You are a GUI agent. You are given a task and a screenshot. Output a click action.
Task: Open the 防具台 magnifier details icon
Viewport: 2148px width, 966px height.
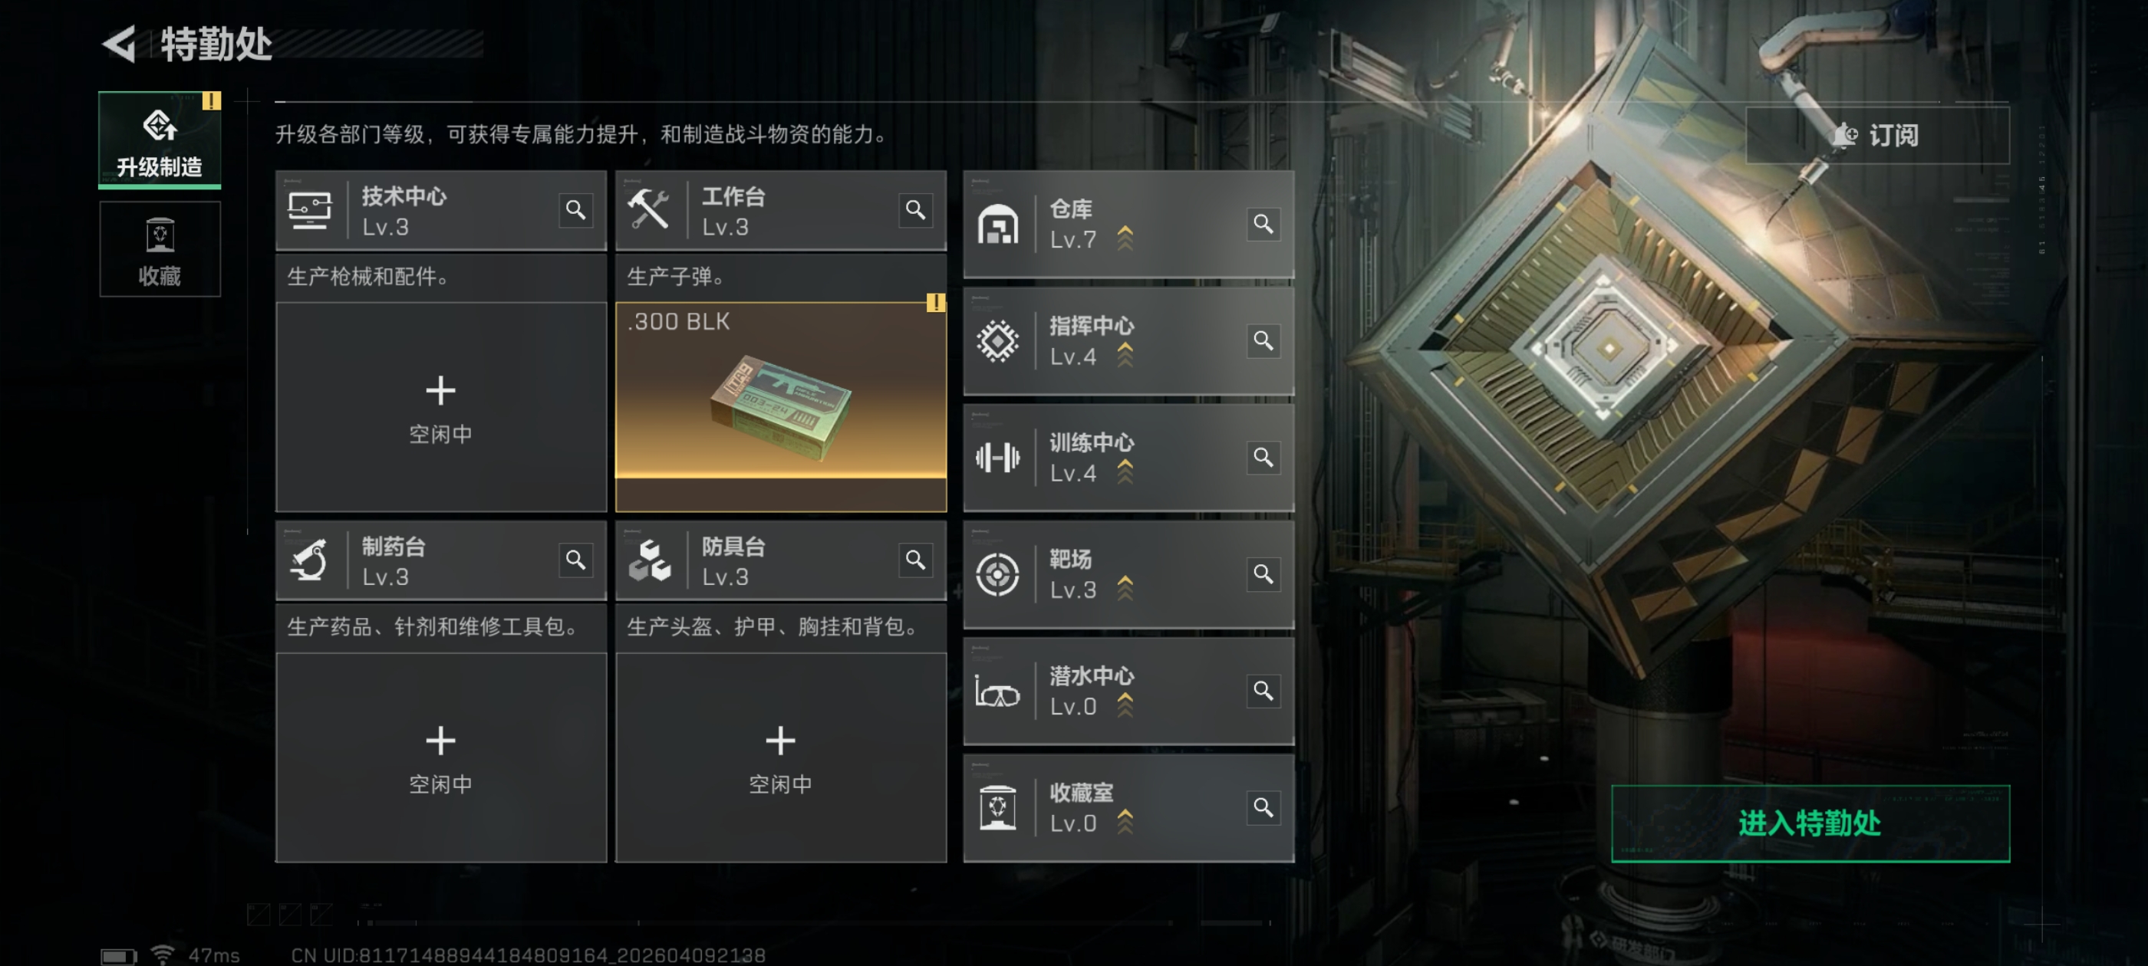coord(915,560)
